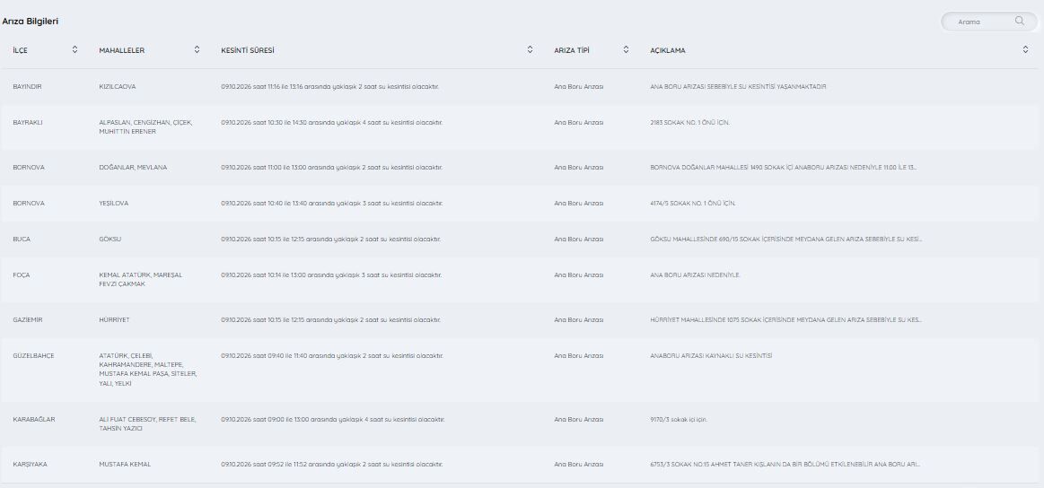Viewport: 1044px width, 488px height.
Task: Select the FOÇA district cell
Action: pyautogui.click(x=22, y=275)
